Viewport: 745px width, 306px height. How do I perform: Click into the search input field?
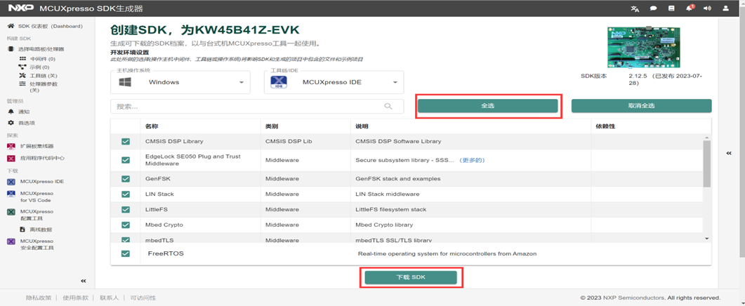257,107
